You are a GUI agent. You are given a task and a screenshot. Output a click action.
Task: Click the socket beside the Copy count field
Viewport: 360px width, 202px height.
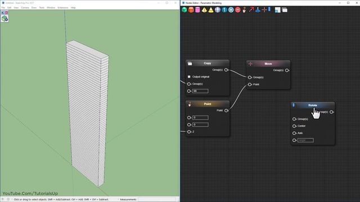click(x=189, y=91)
